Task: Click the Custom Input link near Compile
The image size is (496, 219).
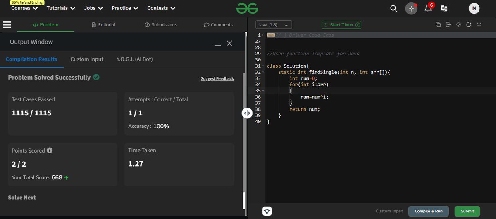Action: pos(389,211)
